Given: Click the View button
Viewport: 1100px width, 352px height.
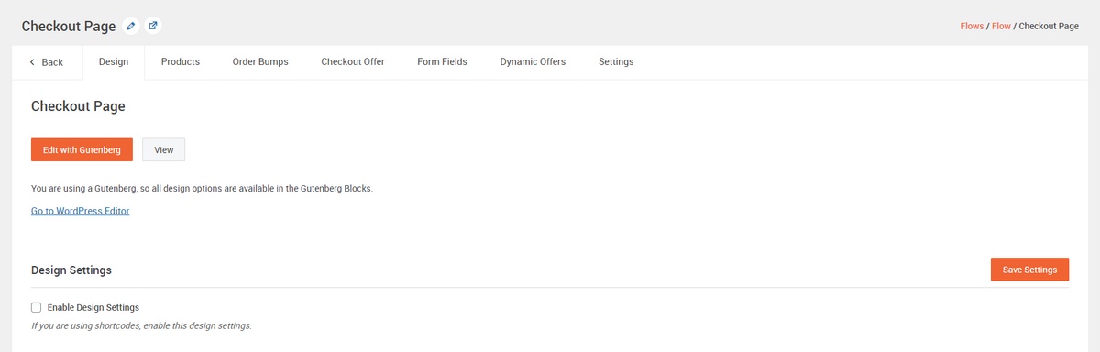Looking at the screenshot, I should click(x=164, y=149).
